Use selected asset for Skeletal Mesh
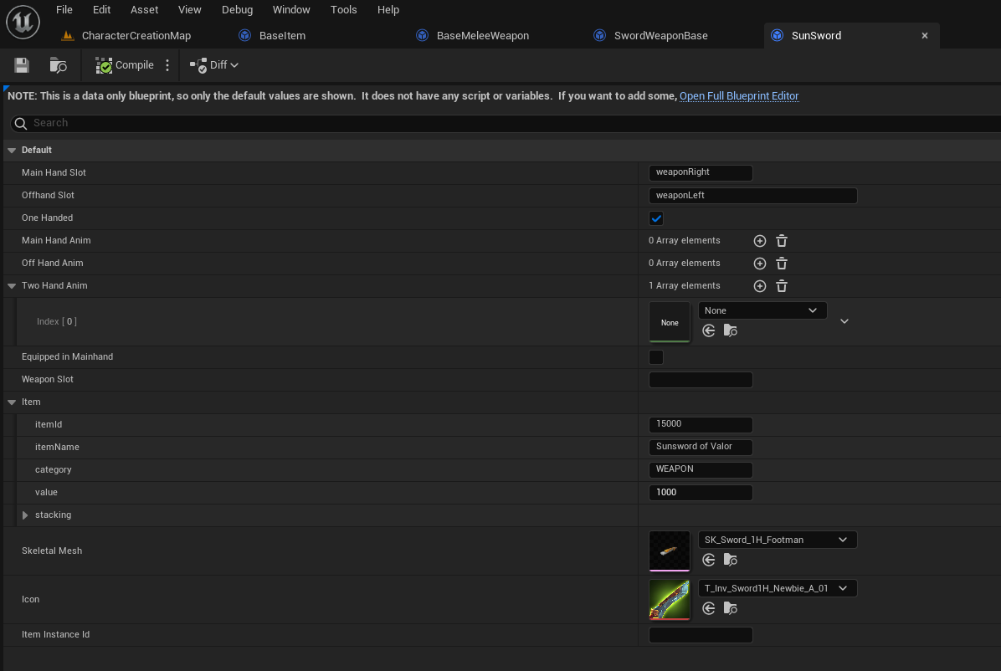Screen dimensions: 1001x671 tap(709, 560)
